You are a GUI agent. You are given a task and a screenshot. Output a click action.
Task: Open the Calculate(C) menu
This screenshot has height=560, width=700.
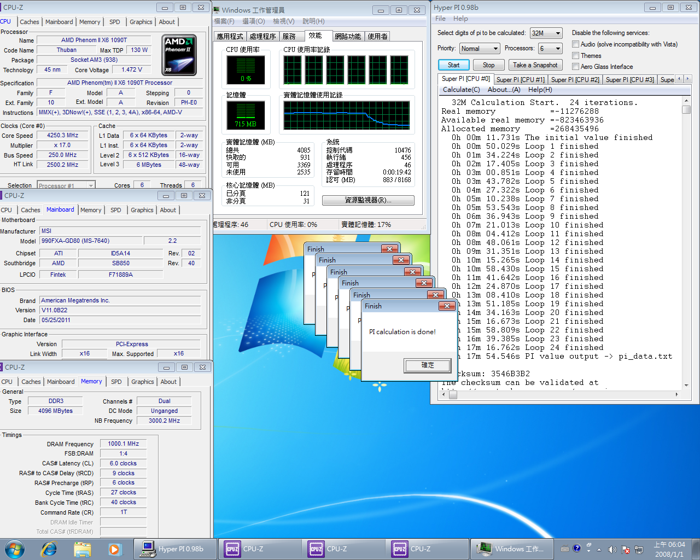pos(461,90)
